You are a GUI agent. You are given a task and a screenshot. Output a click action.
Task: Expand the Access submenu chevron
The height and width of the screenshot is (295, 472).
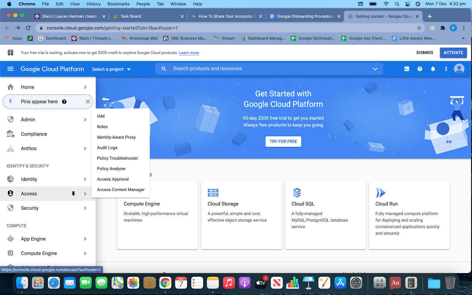click(x=85, y=194)
